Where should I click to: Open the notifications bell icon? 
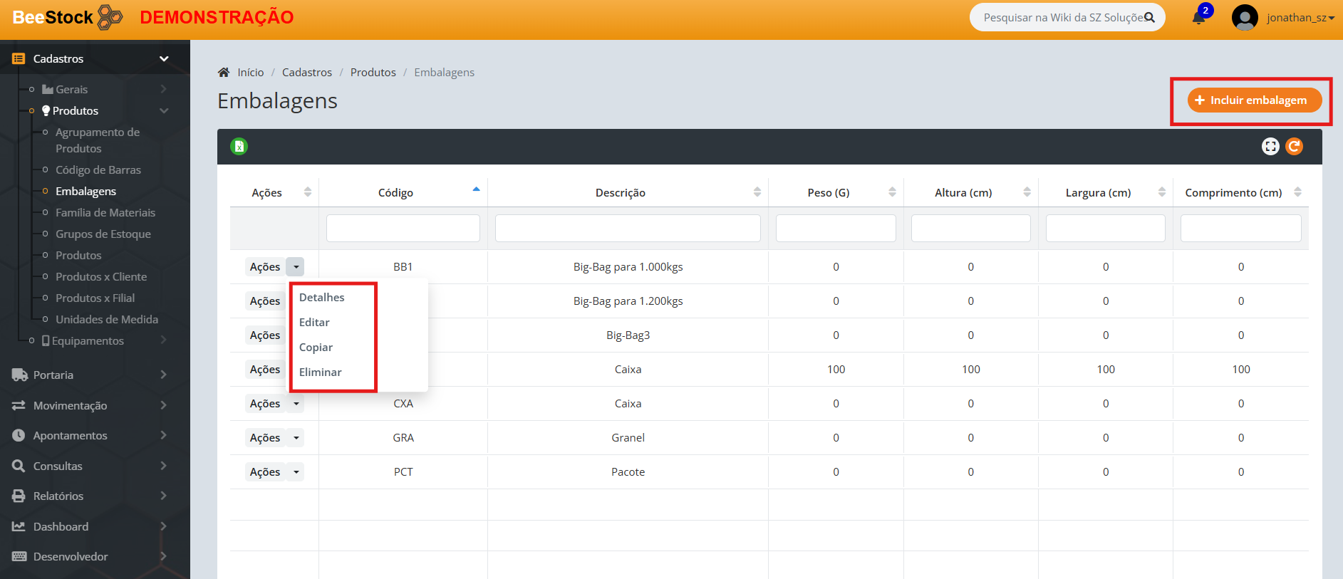click(x=1199, y=18)
